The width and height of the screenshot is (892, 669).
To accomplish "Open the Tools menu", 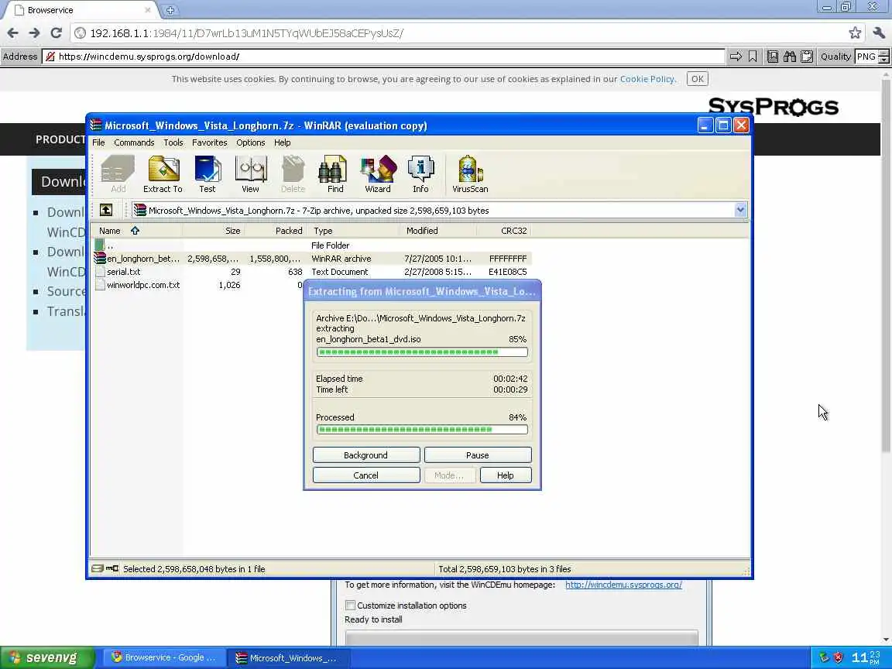I will click(x=173, y=142).
